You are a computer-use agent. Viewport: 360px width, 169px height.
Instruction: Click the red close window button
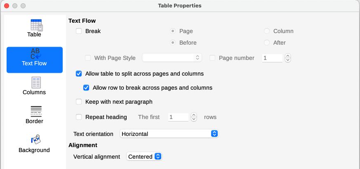point(7,6)
